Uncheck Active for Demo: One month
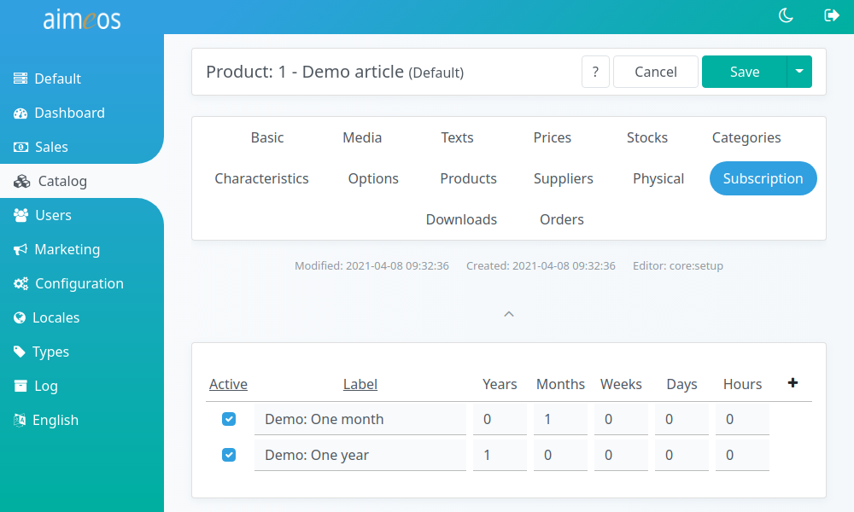The height and width of the screenshot is (512, 854). [229, 419]
